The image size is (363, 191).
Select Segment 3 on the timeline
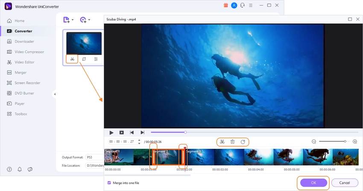[x=271, y=157]
